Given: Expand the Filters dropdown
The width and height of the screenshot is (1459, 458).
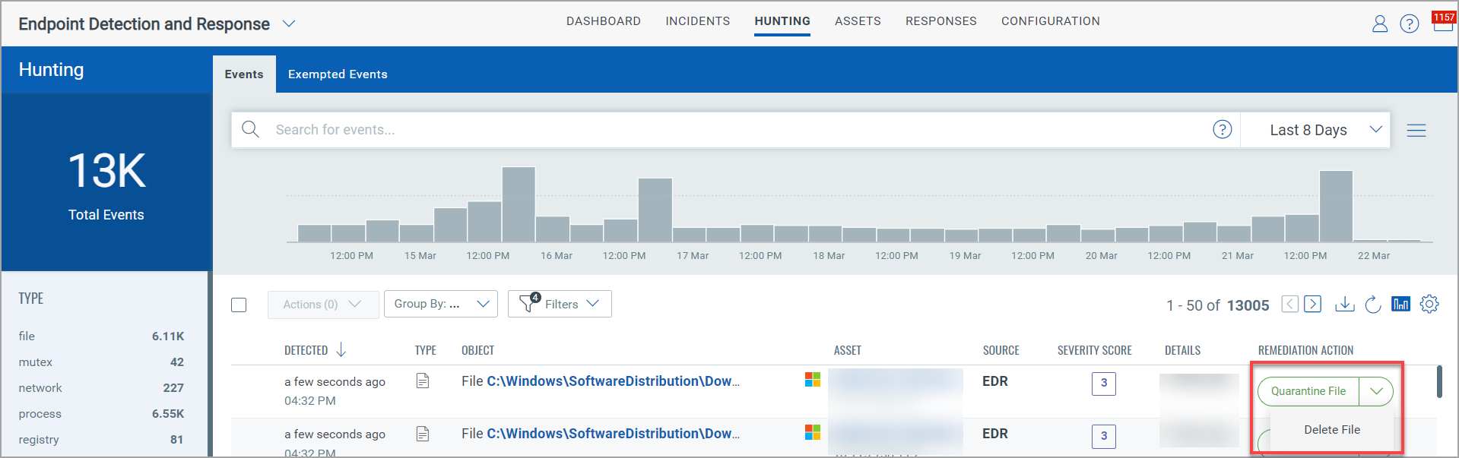Looking at the screenshot, I should [560, 304].
